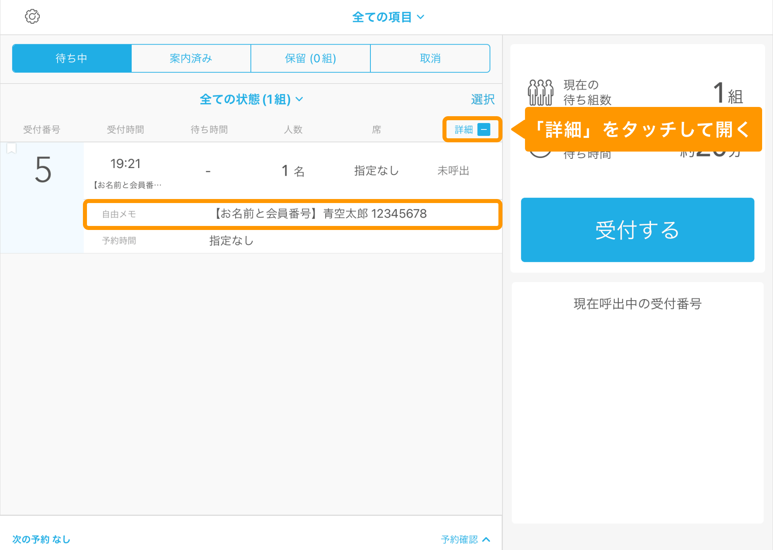This screenshot has height=550, width=773.
Task: Open the 自由メモ row with 青空太郎
Action: (292, 214)
